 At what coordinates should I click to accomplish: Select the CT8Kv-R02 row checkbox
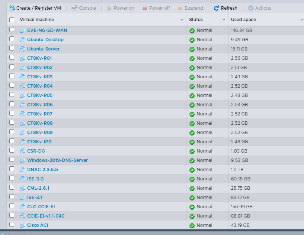tap(12, 67)
